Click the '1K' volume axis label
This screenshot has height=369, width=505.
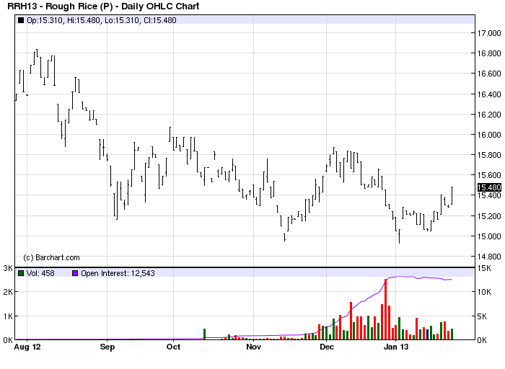(8, 316)
